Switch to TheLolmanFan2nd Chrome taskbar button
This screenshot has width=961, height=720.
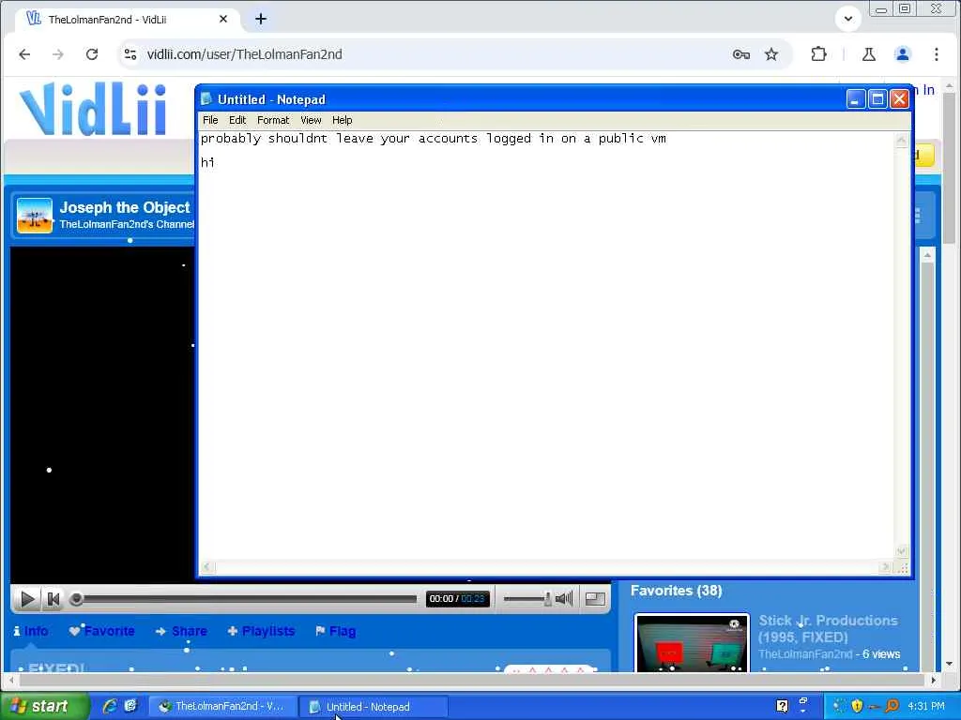pos(222,707)
